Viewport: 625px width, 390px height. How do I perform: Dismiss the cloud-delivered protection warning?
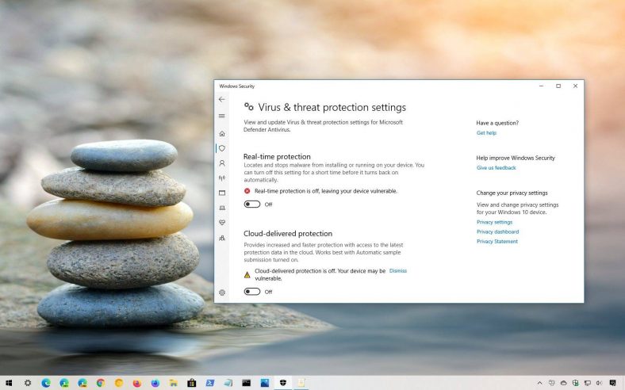(x=398, y=270)
